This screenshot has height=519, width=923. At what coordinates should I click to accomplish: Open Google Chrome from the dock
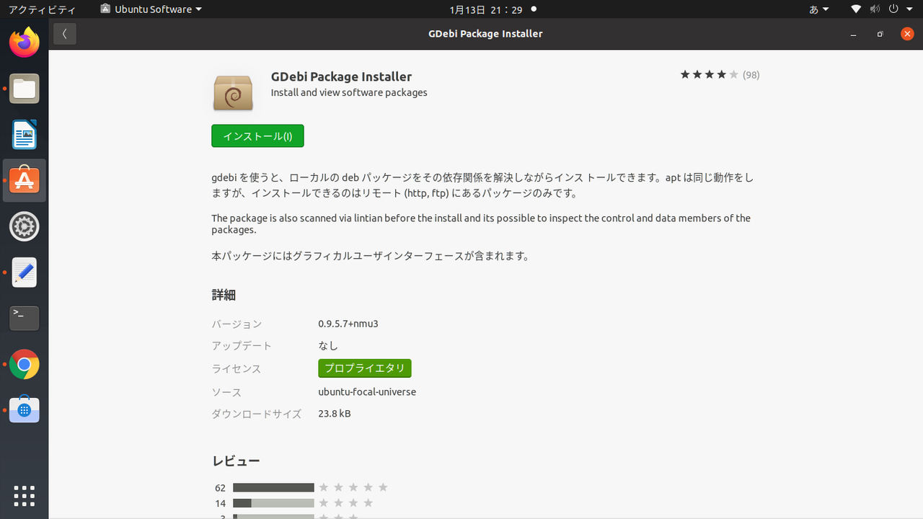click(x=24, y=365)
